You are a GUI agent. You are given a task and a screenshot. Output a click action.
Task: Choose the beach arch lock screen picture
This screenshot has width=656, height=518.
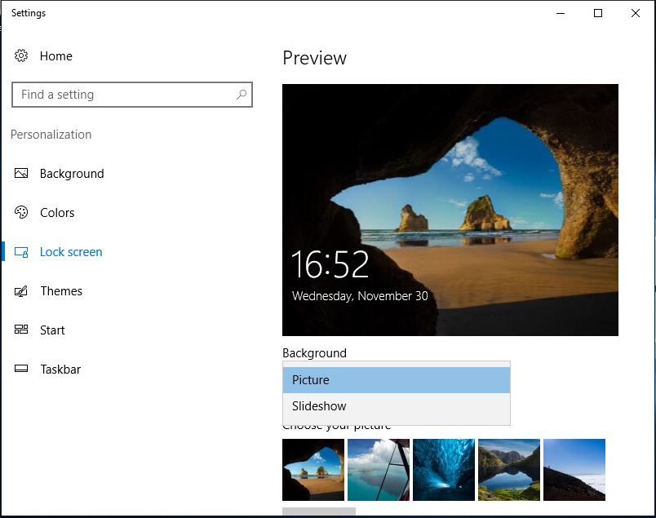pos(312,470)
